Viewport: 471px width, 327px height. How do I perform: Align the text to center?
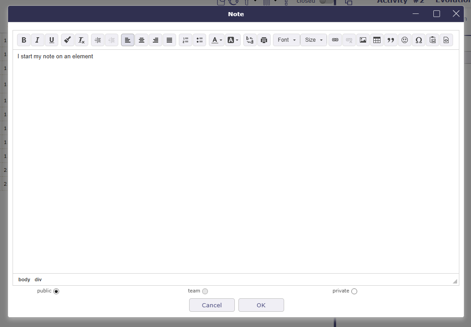click(x=141, y=40)
